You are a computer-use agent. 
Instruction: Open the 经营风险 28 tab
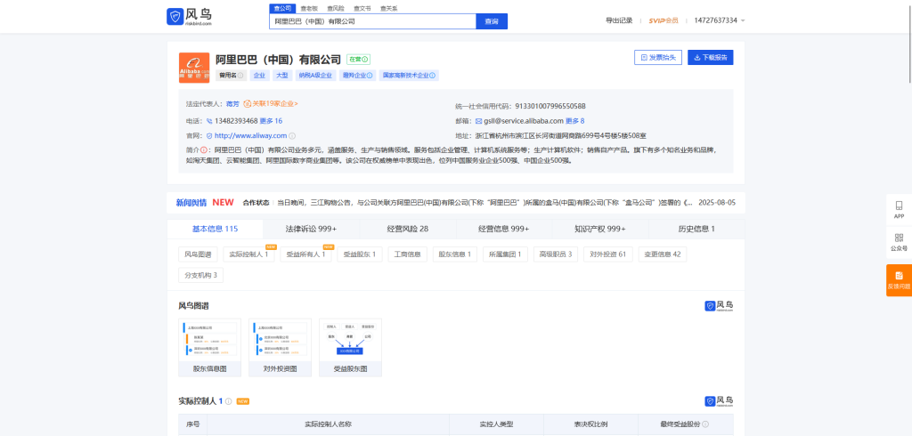408,229
